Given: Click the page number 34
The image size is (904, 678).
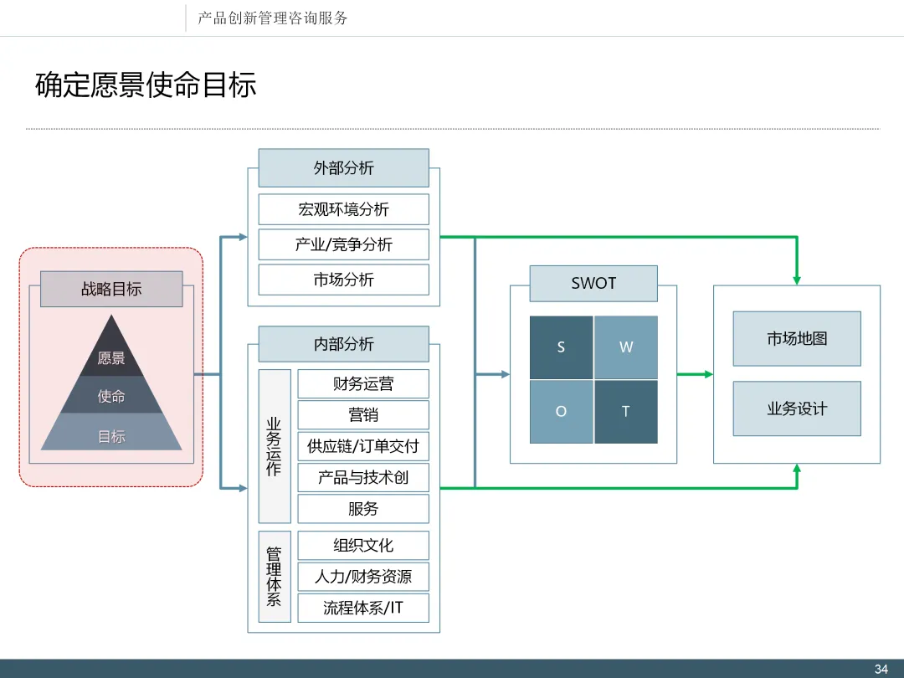Looking at the screenshot, I should tap(881, 669).
